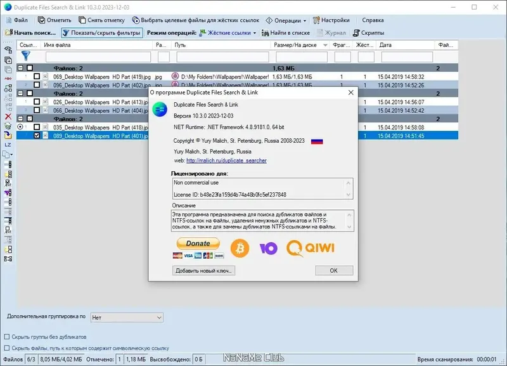Viewport: 507px width, 366px height.
Task: Open the Файл menu
Action: click(x=20, y=18)
